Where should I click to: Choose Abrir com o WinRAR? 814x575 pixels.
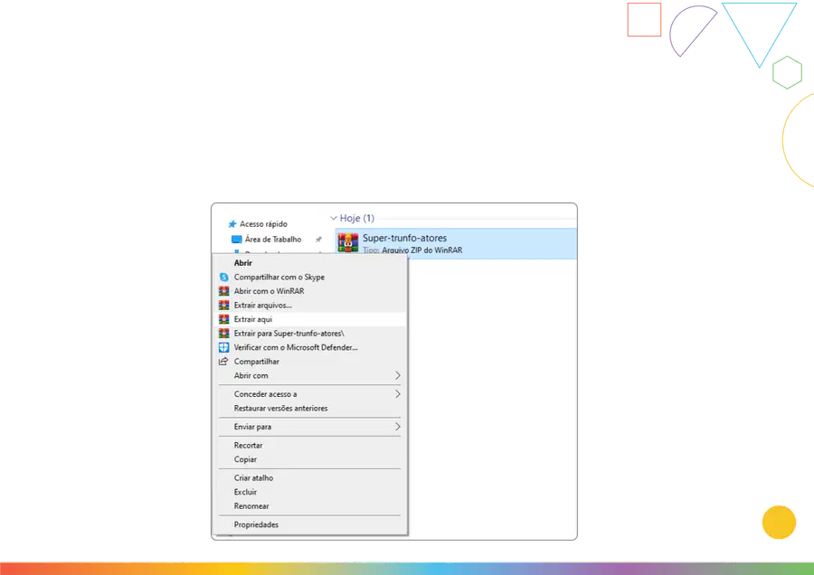coord(310,291)
